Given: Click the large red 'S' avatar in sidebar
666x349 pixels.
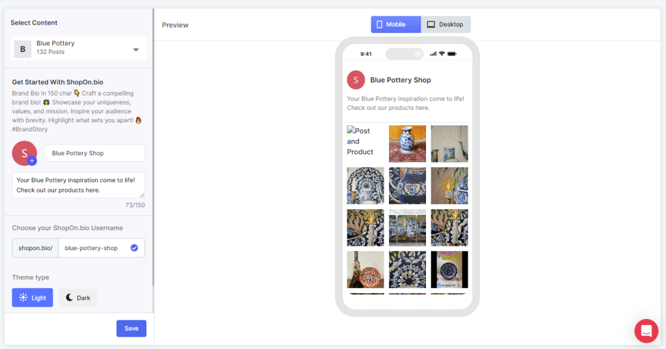Looking at the screenshot, I should (x=23, y=153).
